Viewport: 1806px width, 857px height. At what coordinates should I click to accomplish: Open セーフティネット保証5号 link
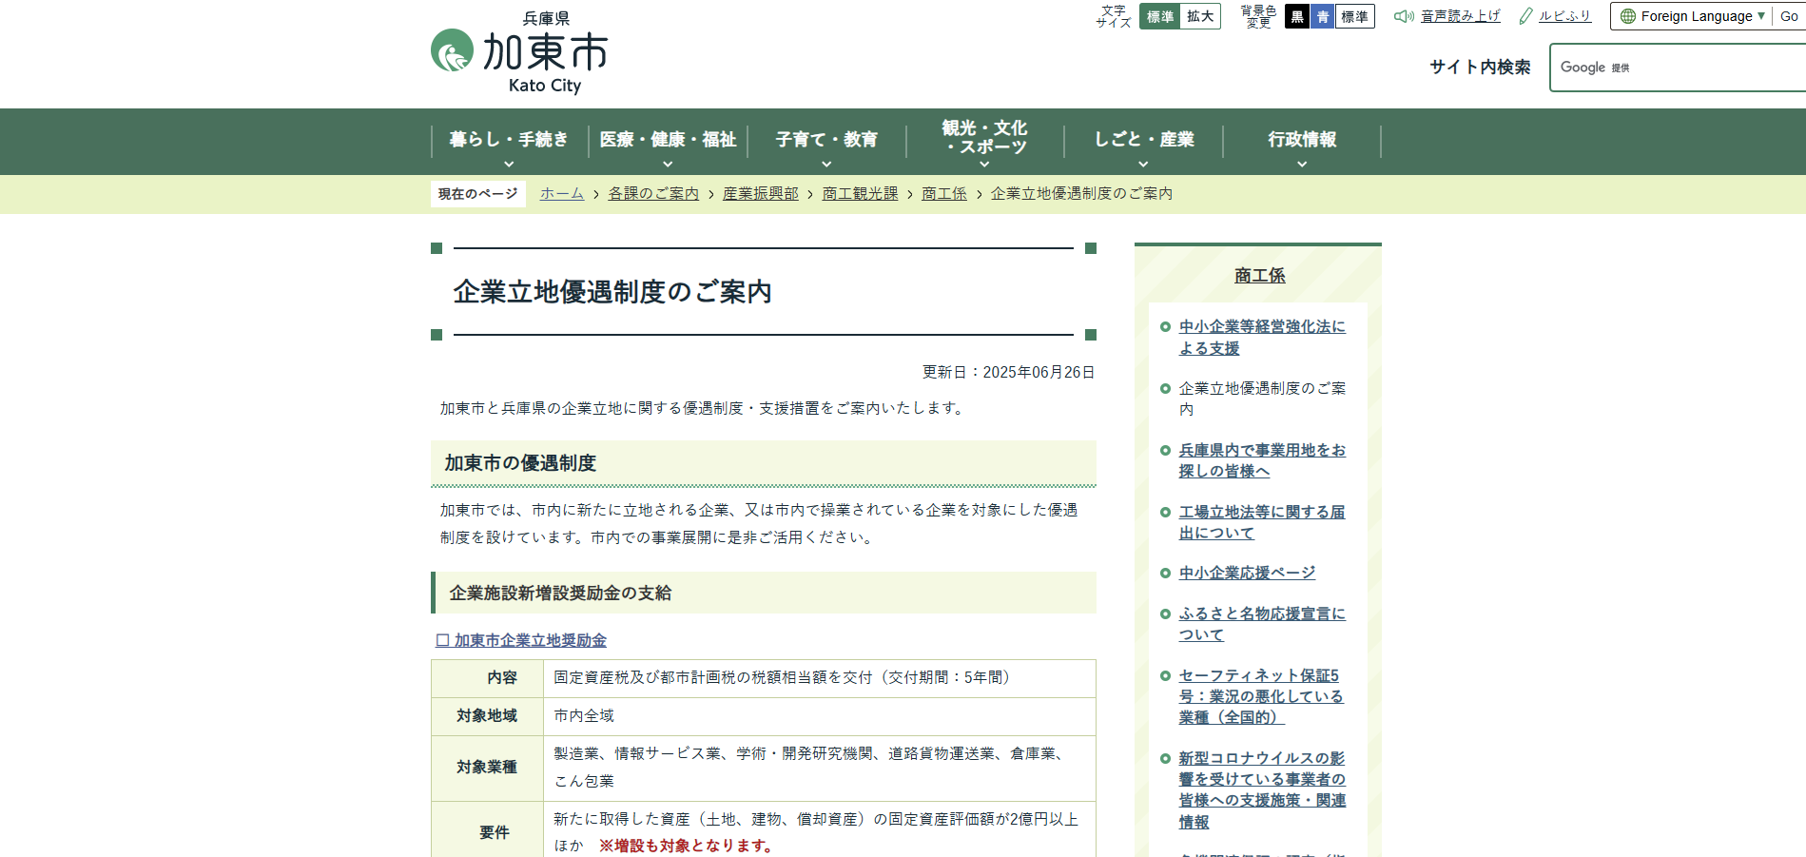pyautogui.click(x=1261, y=696)
